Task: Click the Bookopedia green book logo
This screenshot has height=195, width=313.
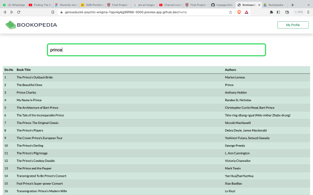Action: click(x=11, y=25)
